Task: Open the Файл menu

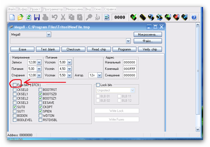Action: [12, 9]
